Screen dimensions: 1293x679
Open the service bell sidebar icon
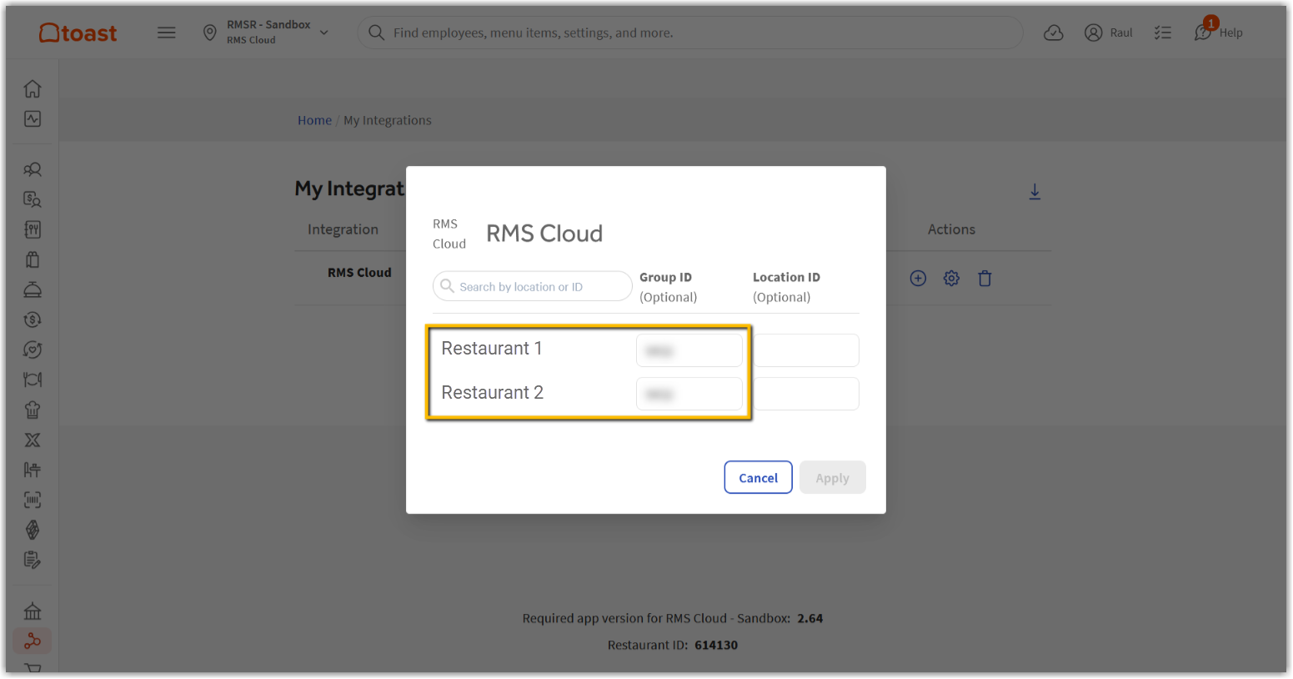pyautogui.click(x=33, y=289)
